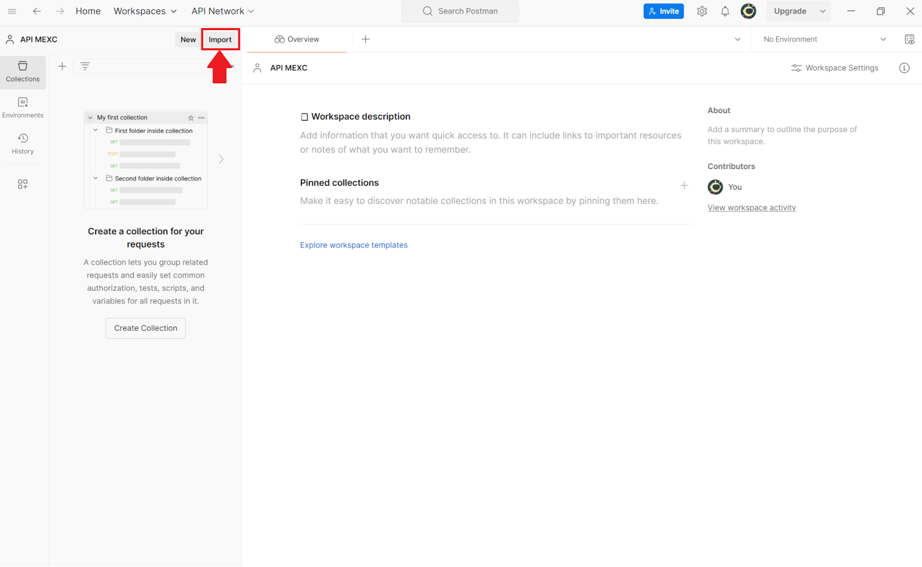Click contributor You avatar
Viewport: 922px width, 567px height.
[x=715, y=187]
